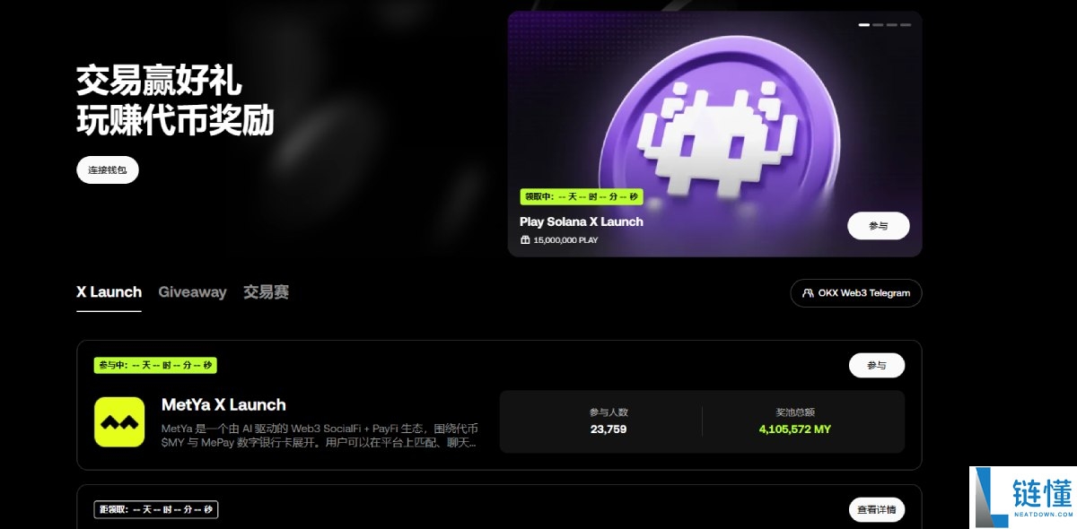Show the fourth banner carousel slide
The image size is (1077, 529).
[x=906, y=25]
